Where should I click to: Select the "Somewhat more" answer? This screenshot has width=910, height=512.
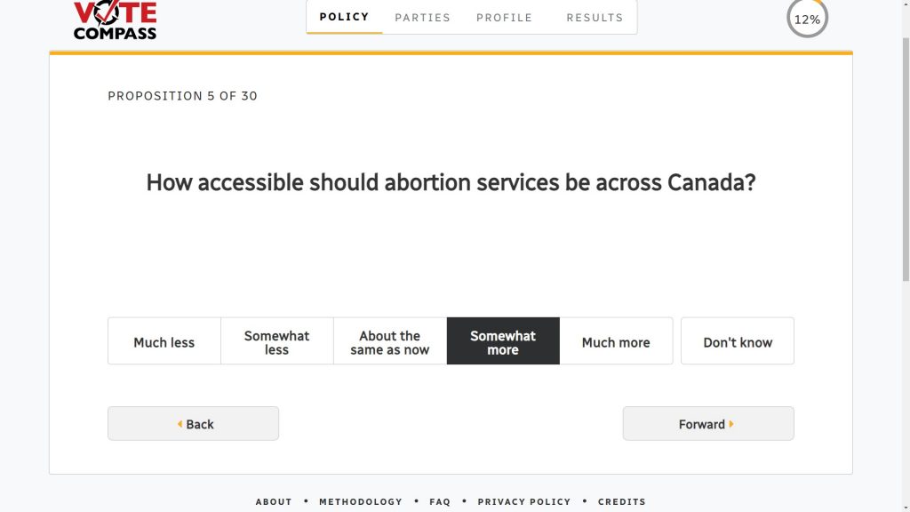tap(503, 341)
